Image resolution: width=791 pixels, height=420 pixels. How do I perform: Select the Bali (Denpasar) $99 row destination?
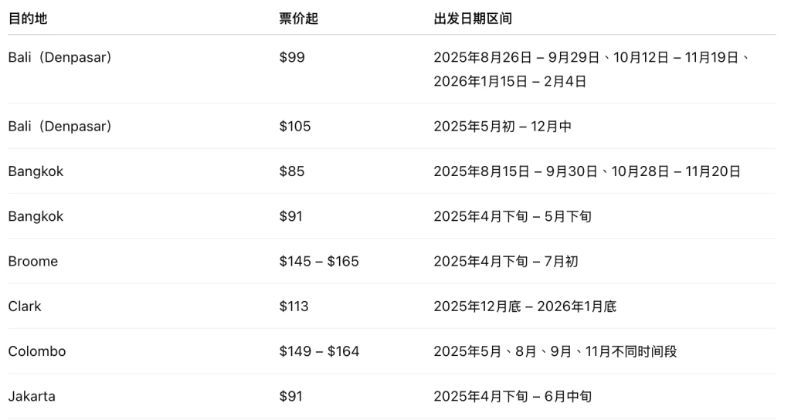(60, 57)
